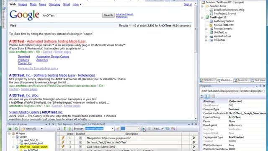The image size is (268, 151).
Task: Open 'ArtOfTest - Automated Software Testing Made Easy' result
Action: tap(47, 41)
